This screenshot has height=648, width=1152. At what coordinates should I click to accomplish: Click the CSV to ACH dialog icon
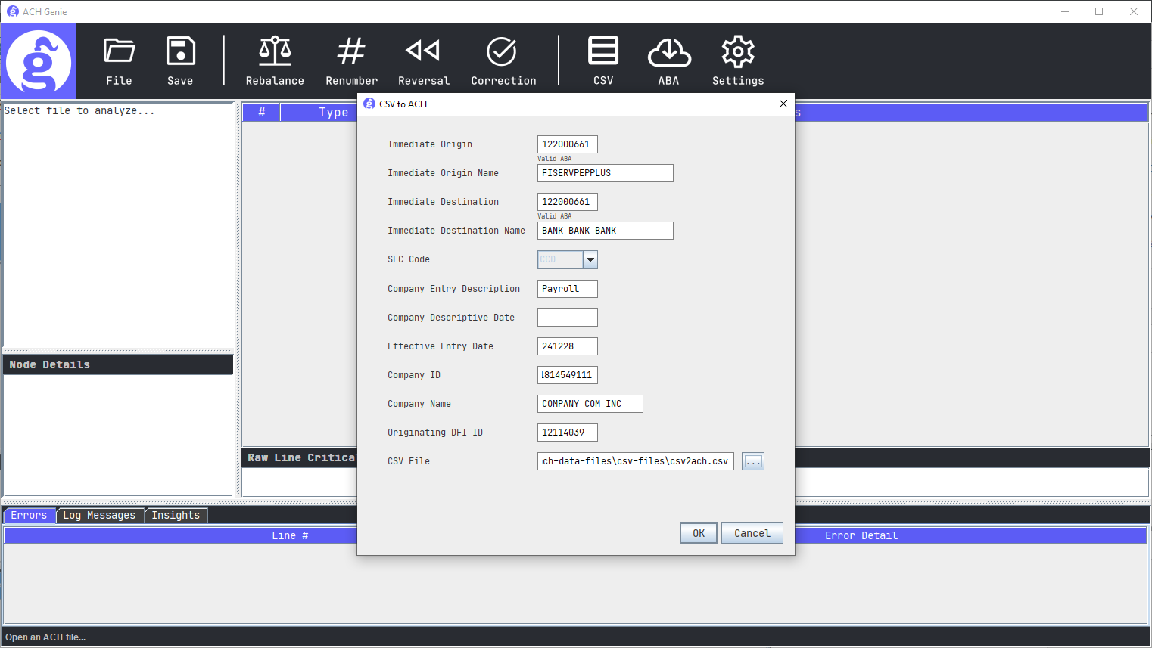369,104
